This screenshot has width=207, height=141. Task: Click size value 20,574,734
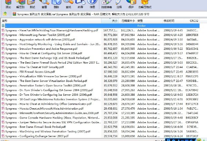tap(110, 136)
